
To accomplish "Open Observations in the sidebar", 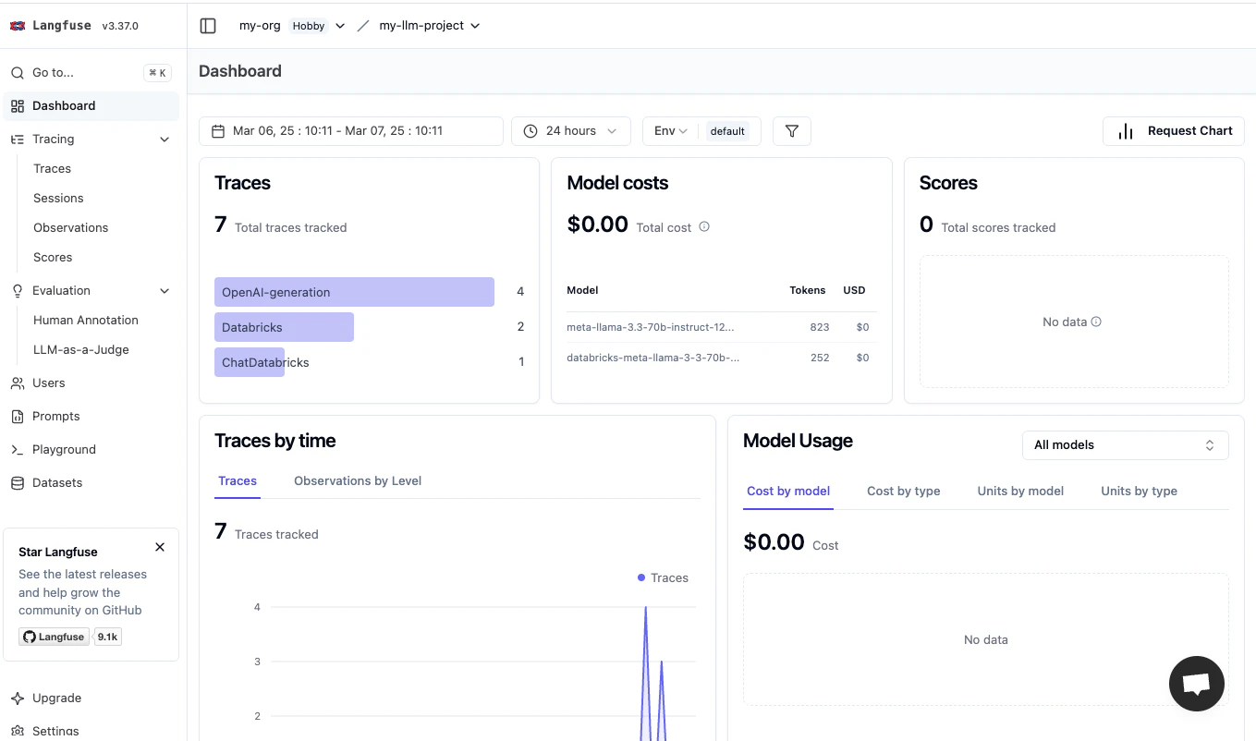I will pos(70,228).
